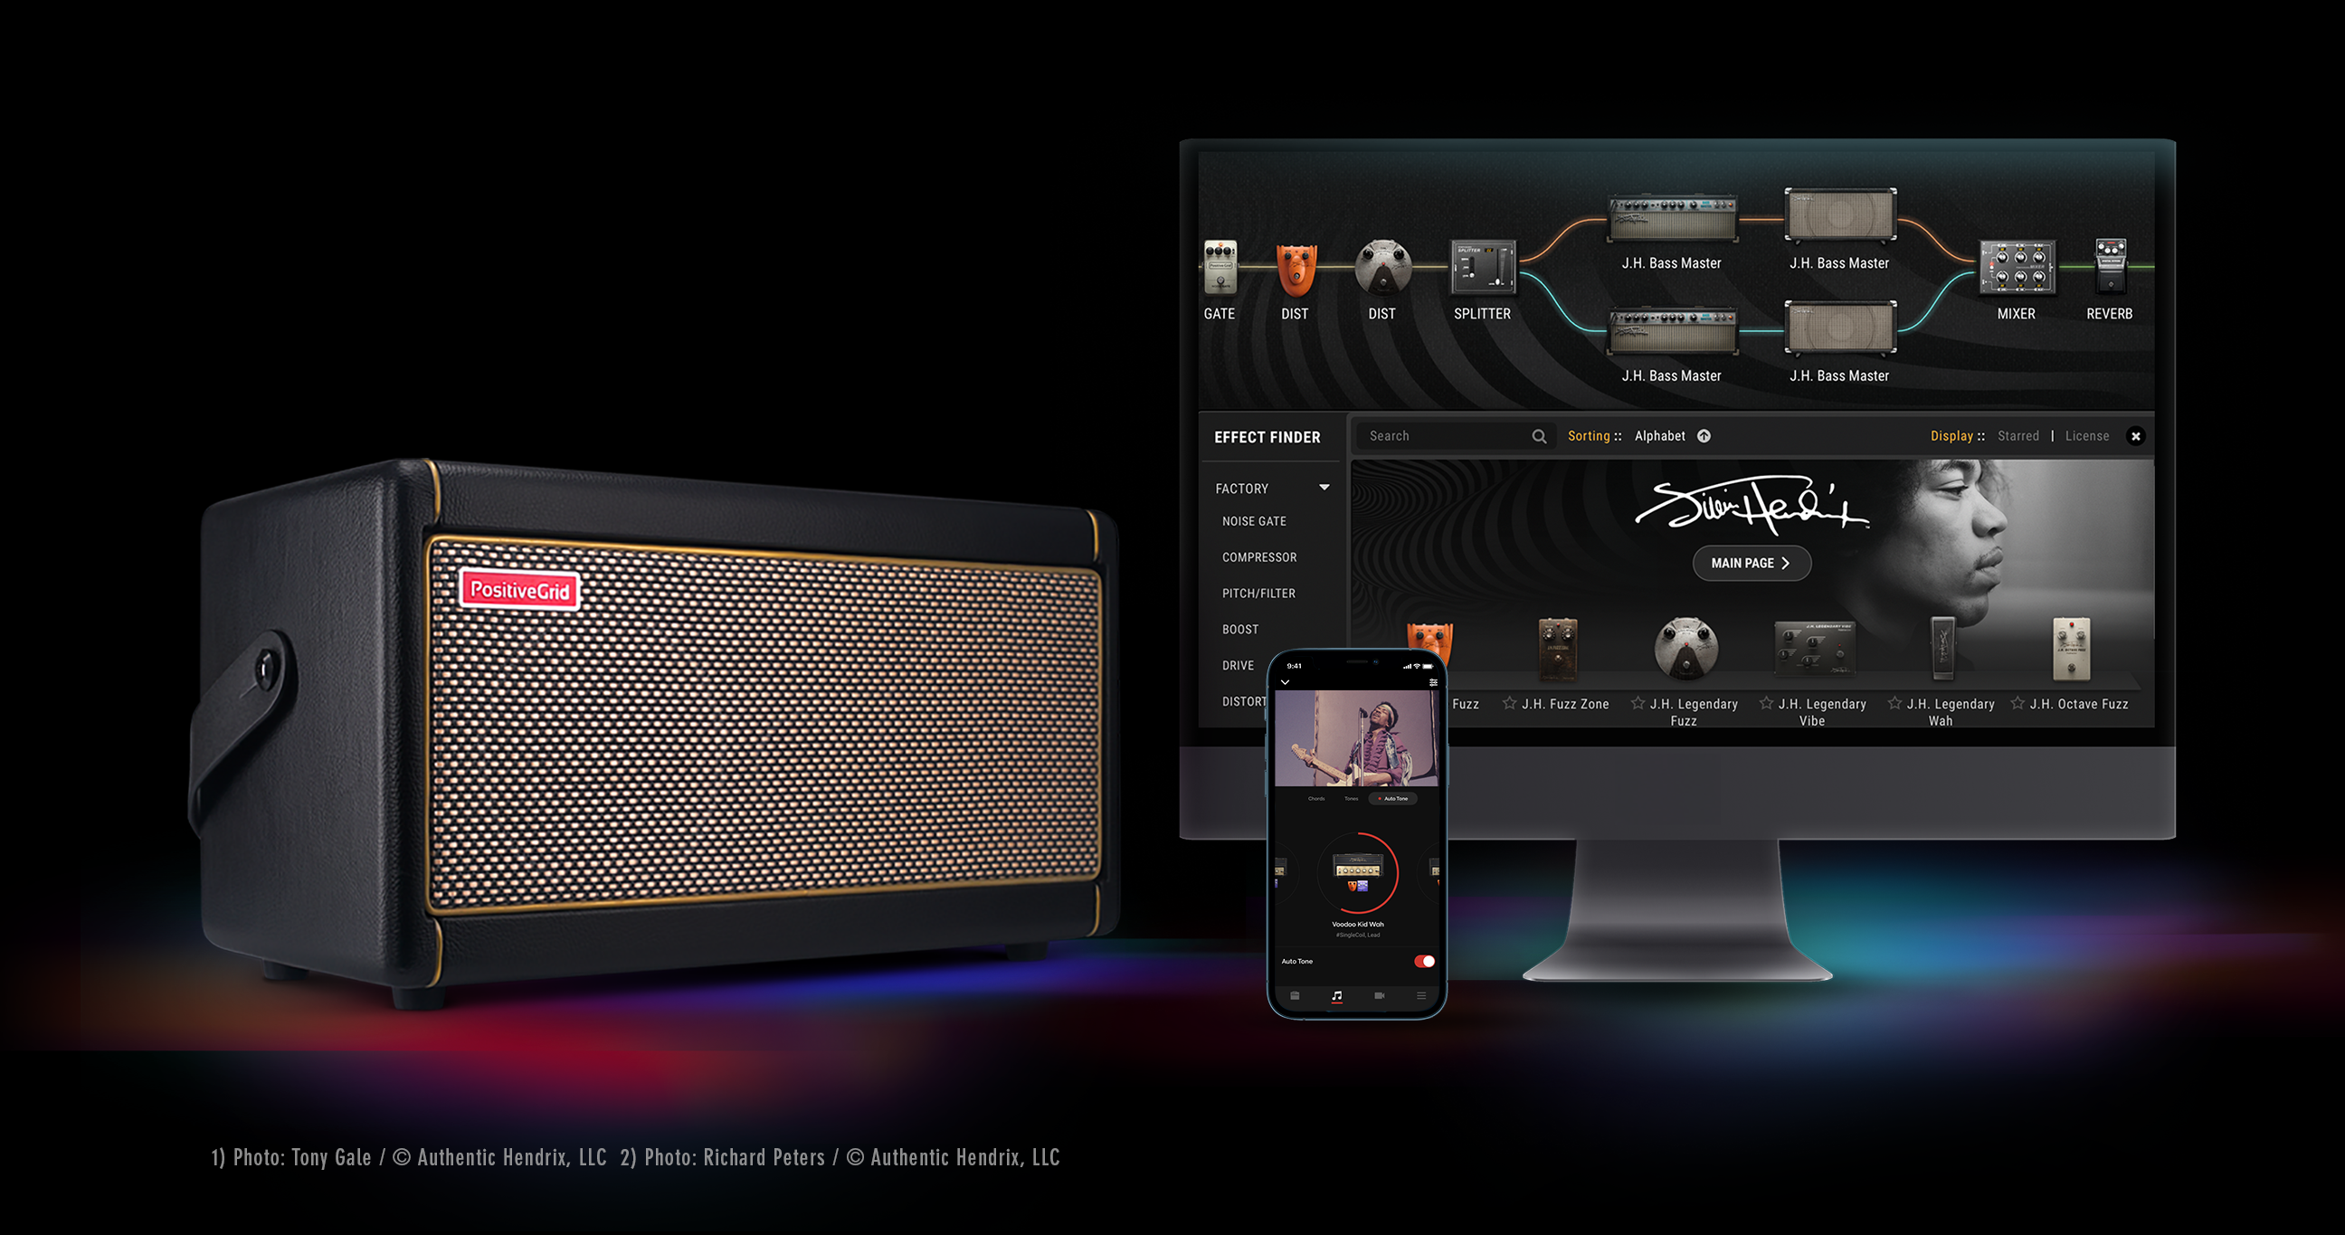Select the GATE pedal in the signal chain

[x=1220, y=267]
